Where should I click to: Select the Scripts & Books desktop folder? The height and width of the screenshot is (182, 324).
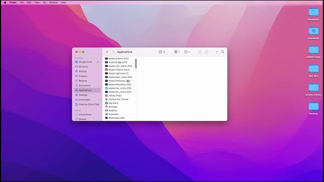[313, 89]
